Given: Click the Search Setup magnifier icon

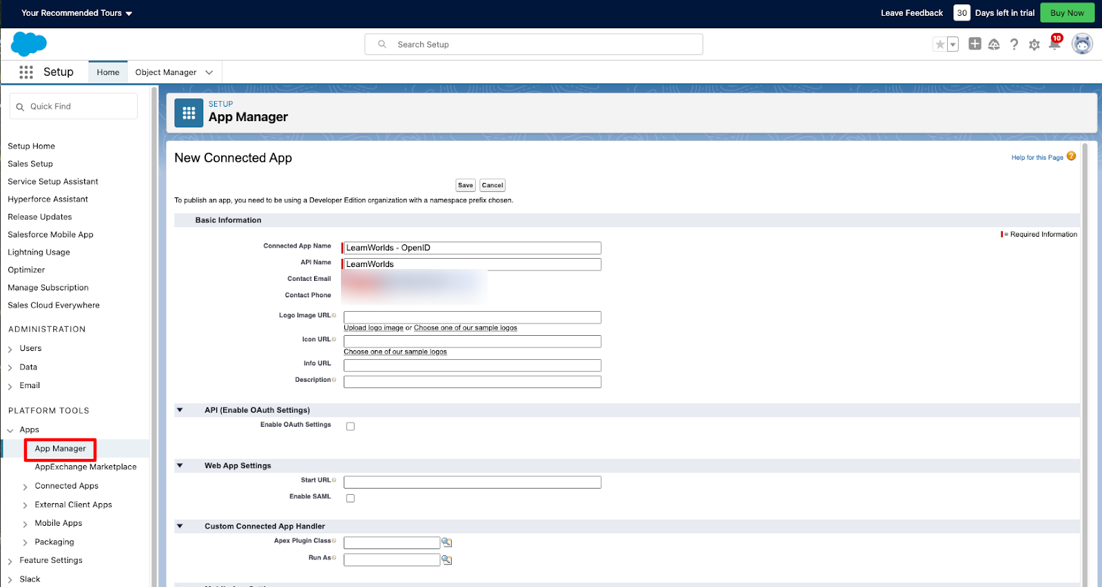Looking at the screenshot, I should [382, 44].
